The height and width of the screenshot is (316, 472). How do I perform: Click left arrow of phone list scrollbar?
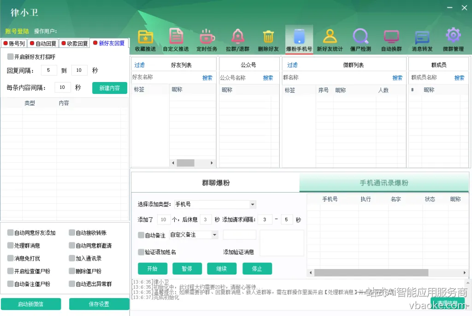click(x=311, y=273)
